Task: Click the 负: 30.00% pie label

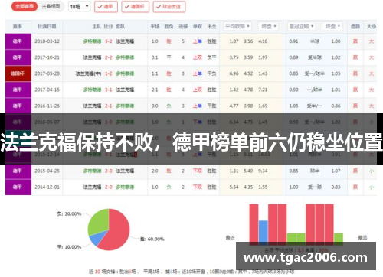Action: [x=69, y=213]
